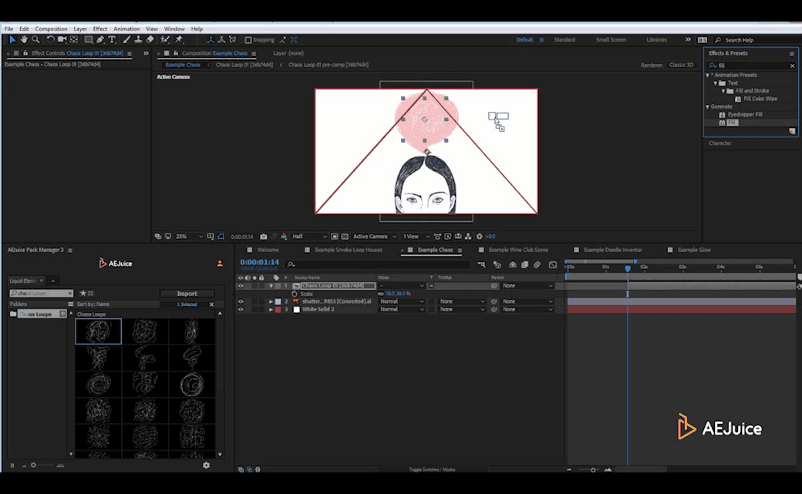Screen dimensions: 802x494
Task: Collapse the Animation Presets folder
Action: tap(708, 76)
